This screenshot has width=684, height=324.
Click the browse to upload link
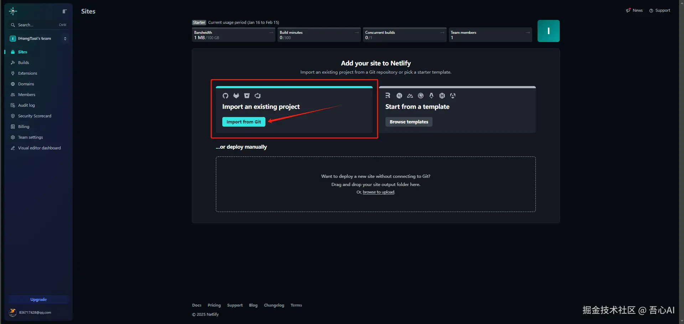(378, 192)
